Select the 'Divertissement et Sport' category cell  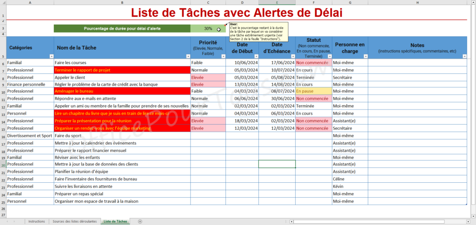[x=30, y=135]
